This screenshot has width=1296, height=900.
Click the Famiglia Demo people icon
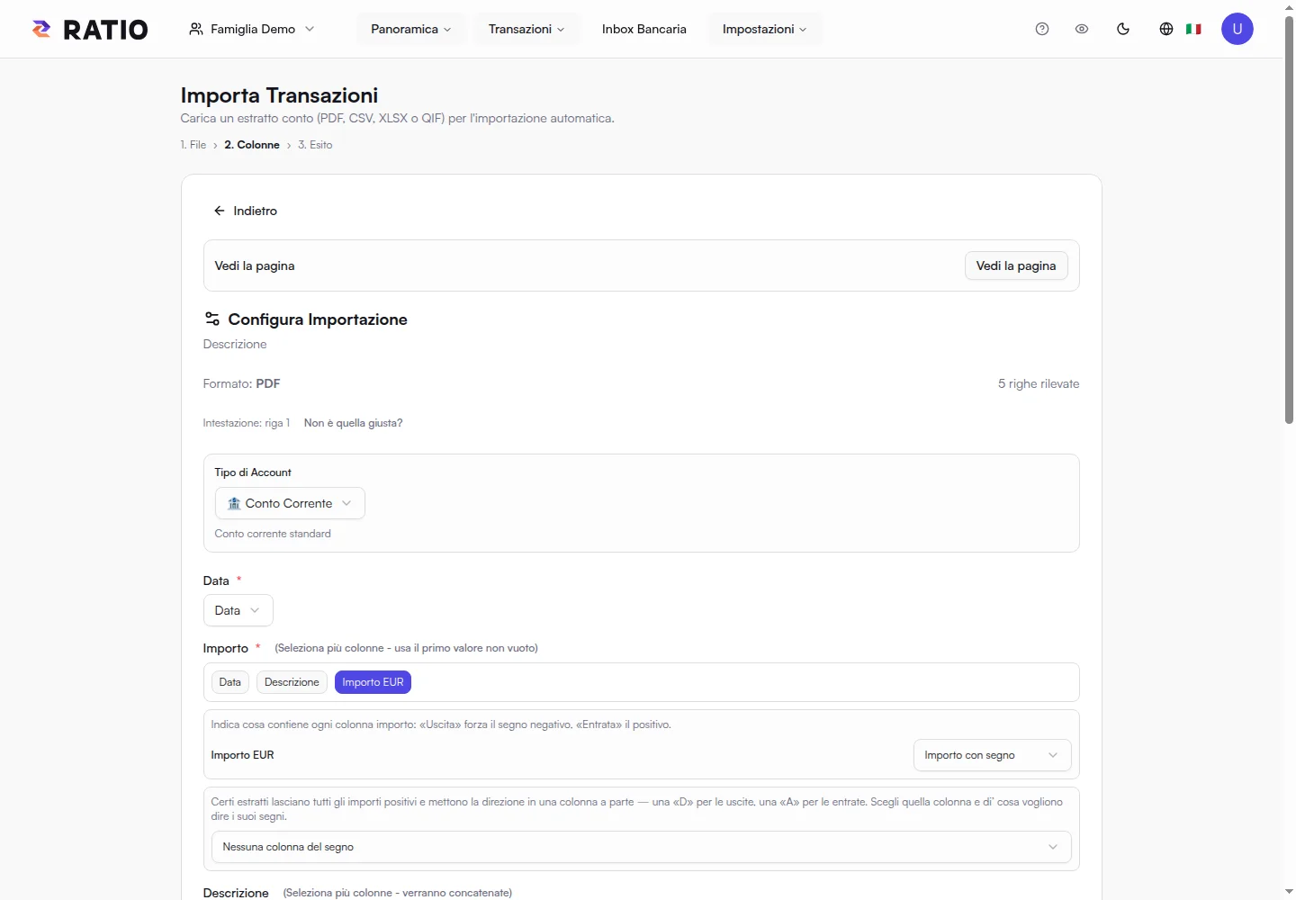(196, 29)
